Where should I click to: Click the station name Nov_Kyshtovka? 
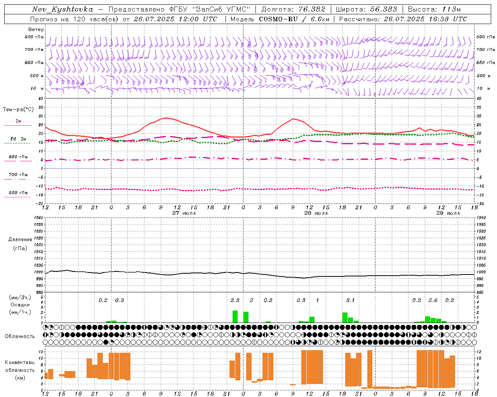point(62,10)
